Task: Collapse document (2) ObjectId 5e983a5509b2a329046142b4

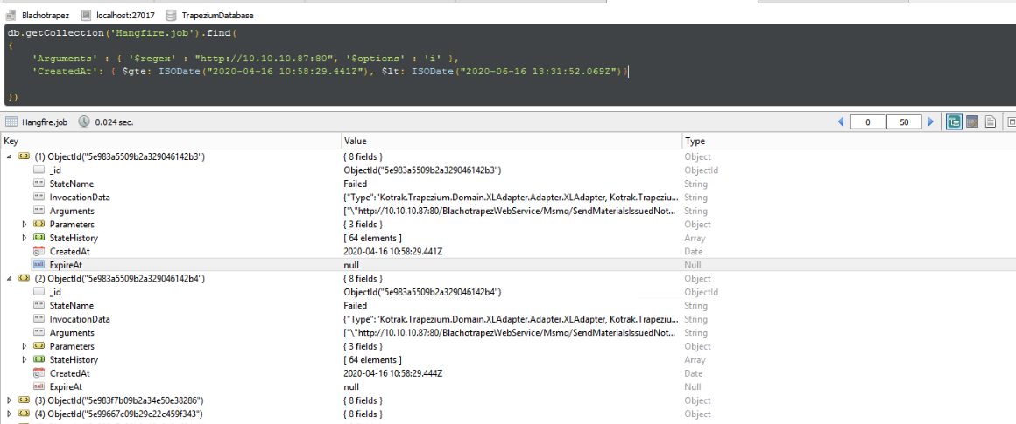Action: pos(9,278)
